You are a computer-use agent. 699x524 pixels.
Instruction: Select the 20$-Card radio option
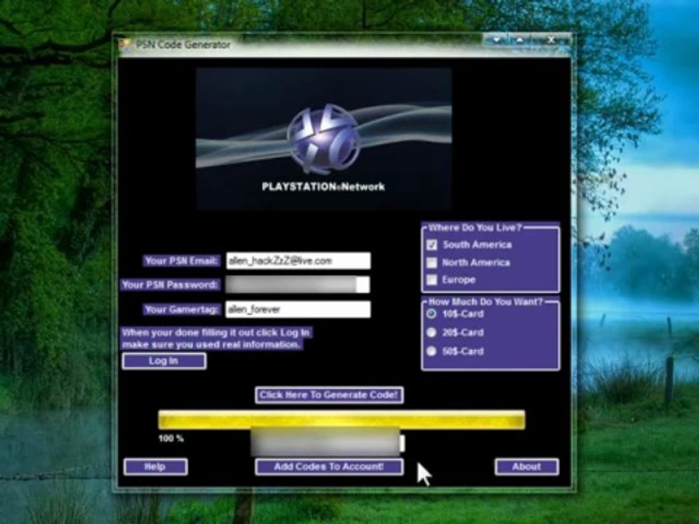pos(431,333)
